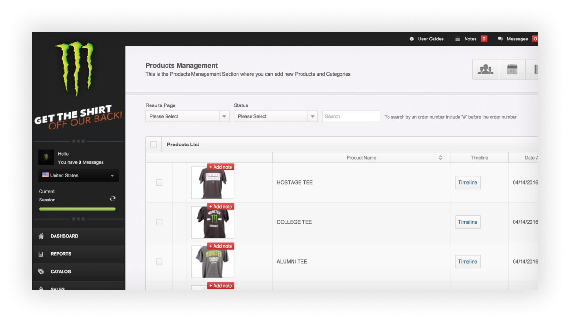The image size is (570, 322).
Task: Add note to HOSTAGE TEE product
Action: [x=221, y=167]
